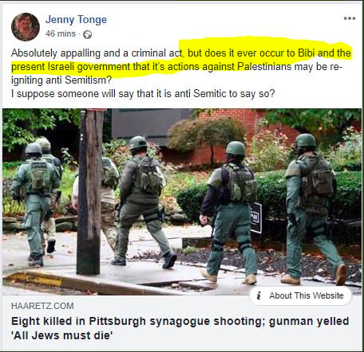The image size is (364, 352).
Task: Click the globe public audience icon
Action: tap(87, 34)
